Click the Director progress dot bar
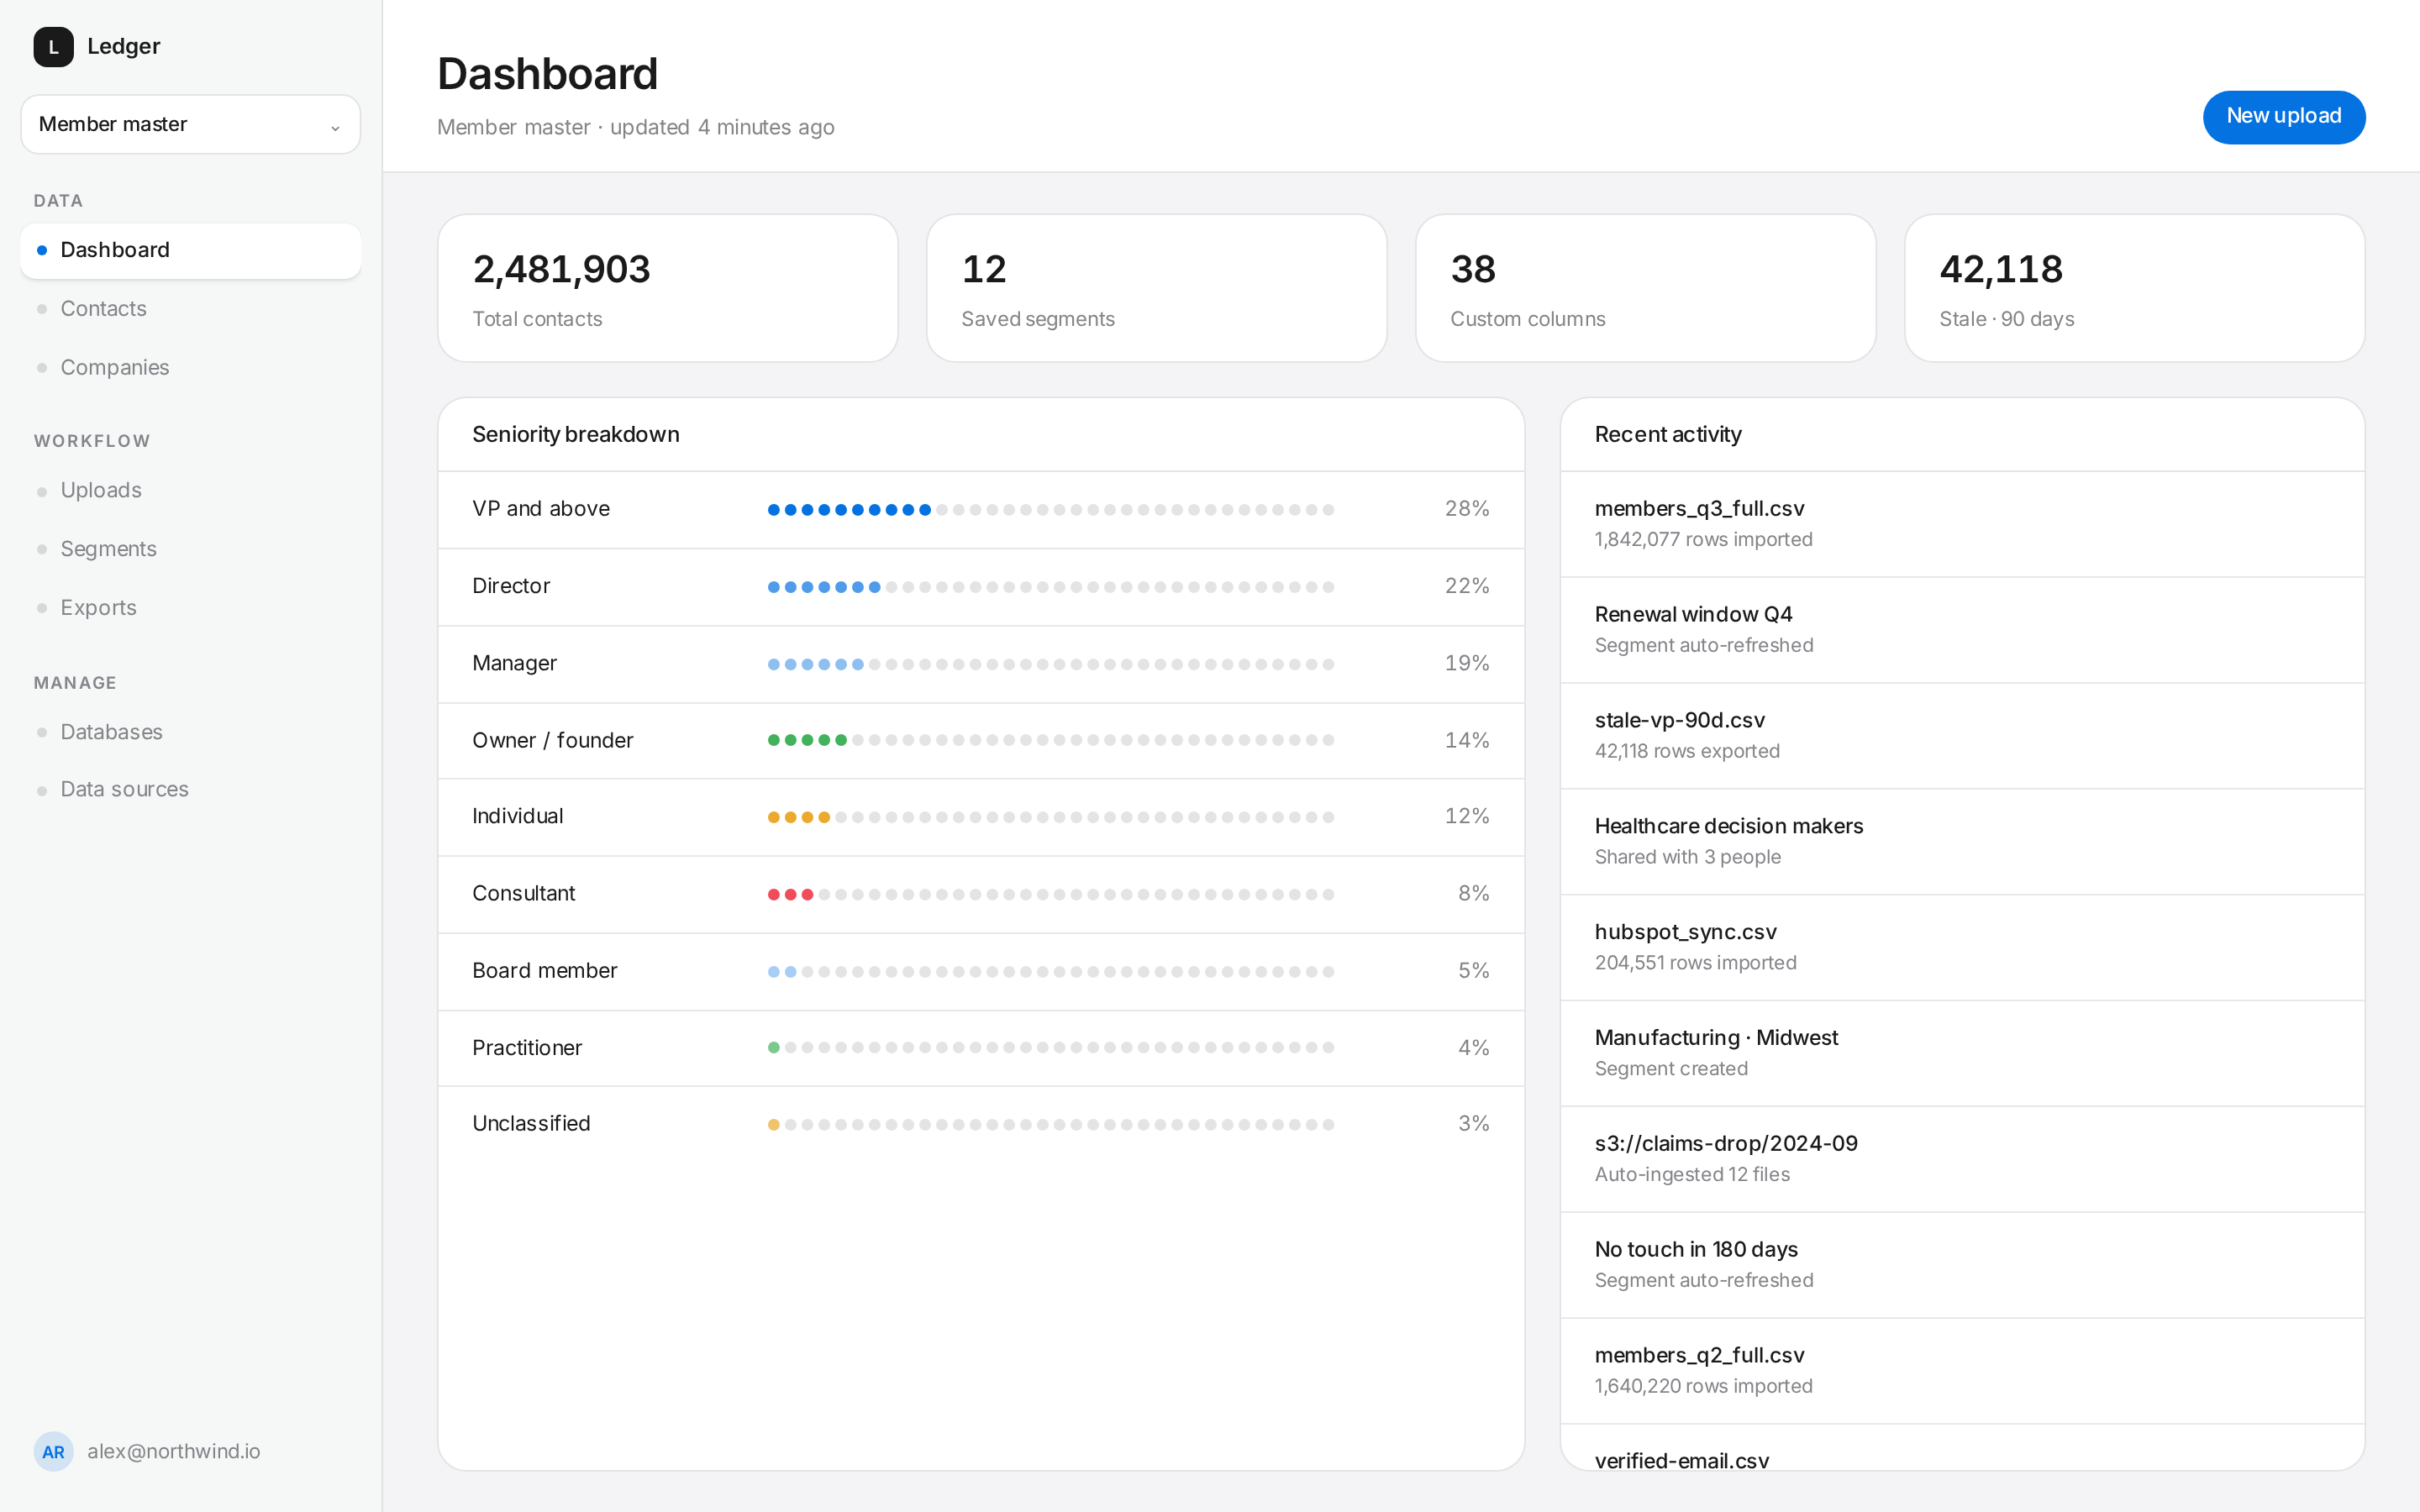The height and width of the screenshot is (1512, 2420). pos(1051,587)
